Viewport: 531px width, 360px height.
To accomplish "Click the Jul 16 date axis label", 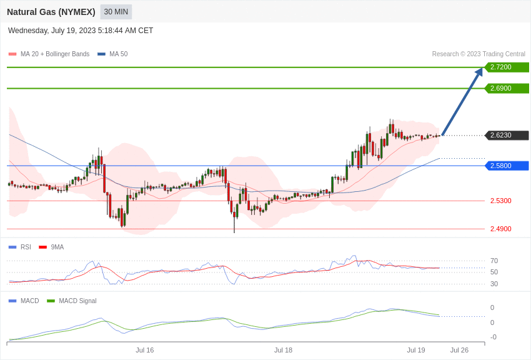I will (x=144, y=350).
